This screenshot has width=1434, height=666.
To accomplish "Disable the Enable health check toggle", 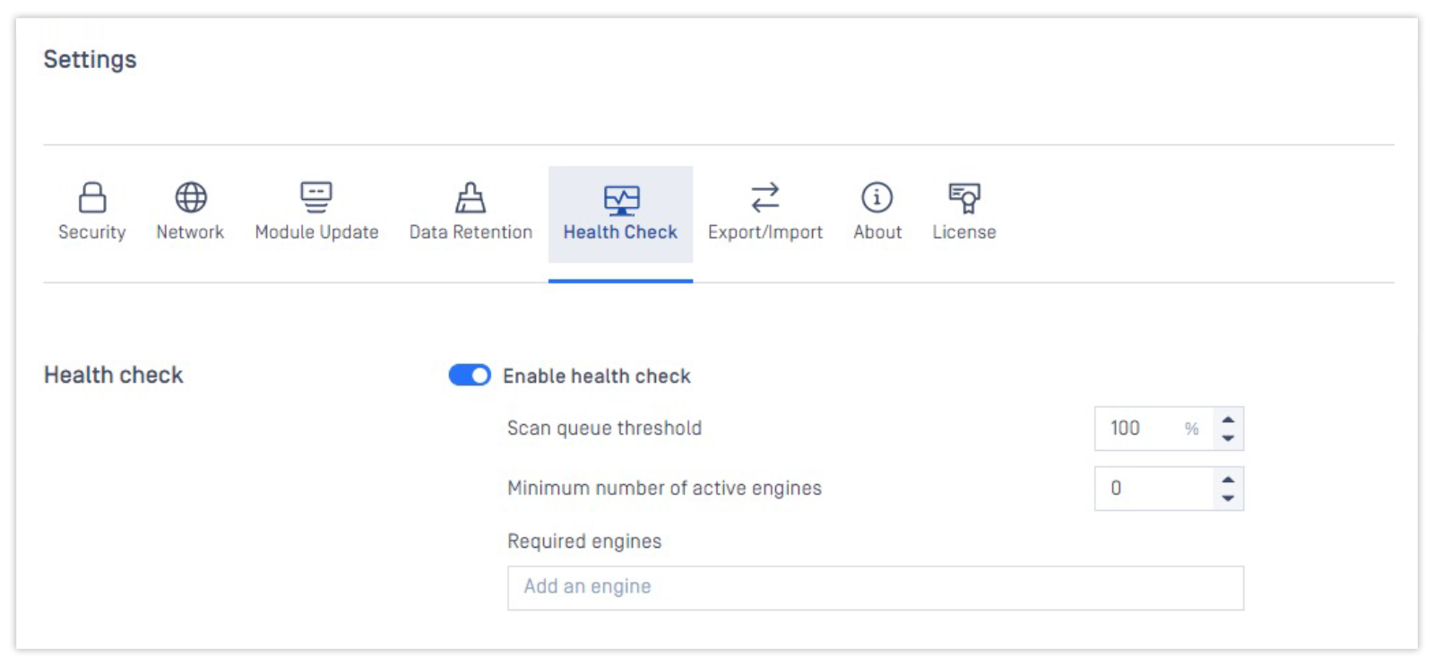I will coord(470,376).
